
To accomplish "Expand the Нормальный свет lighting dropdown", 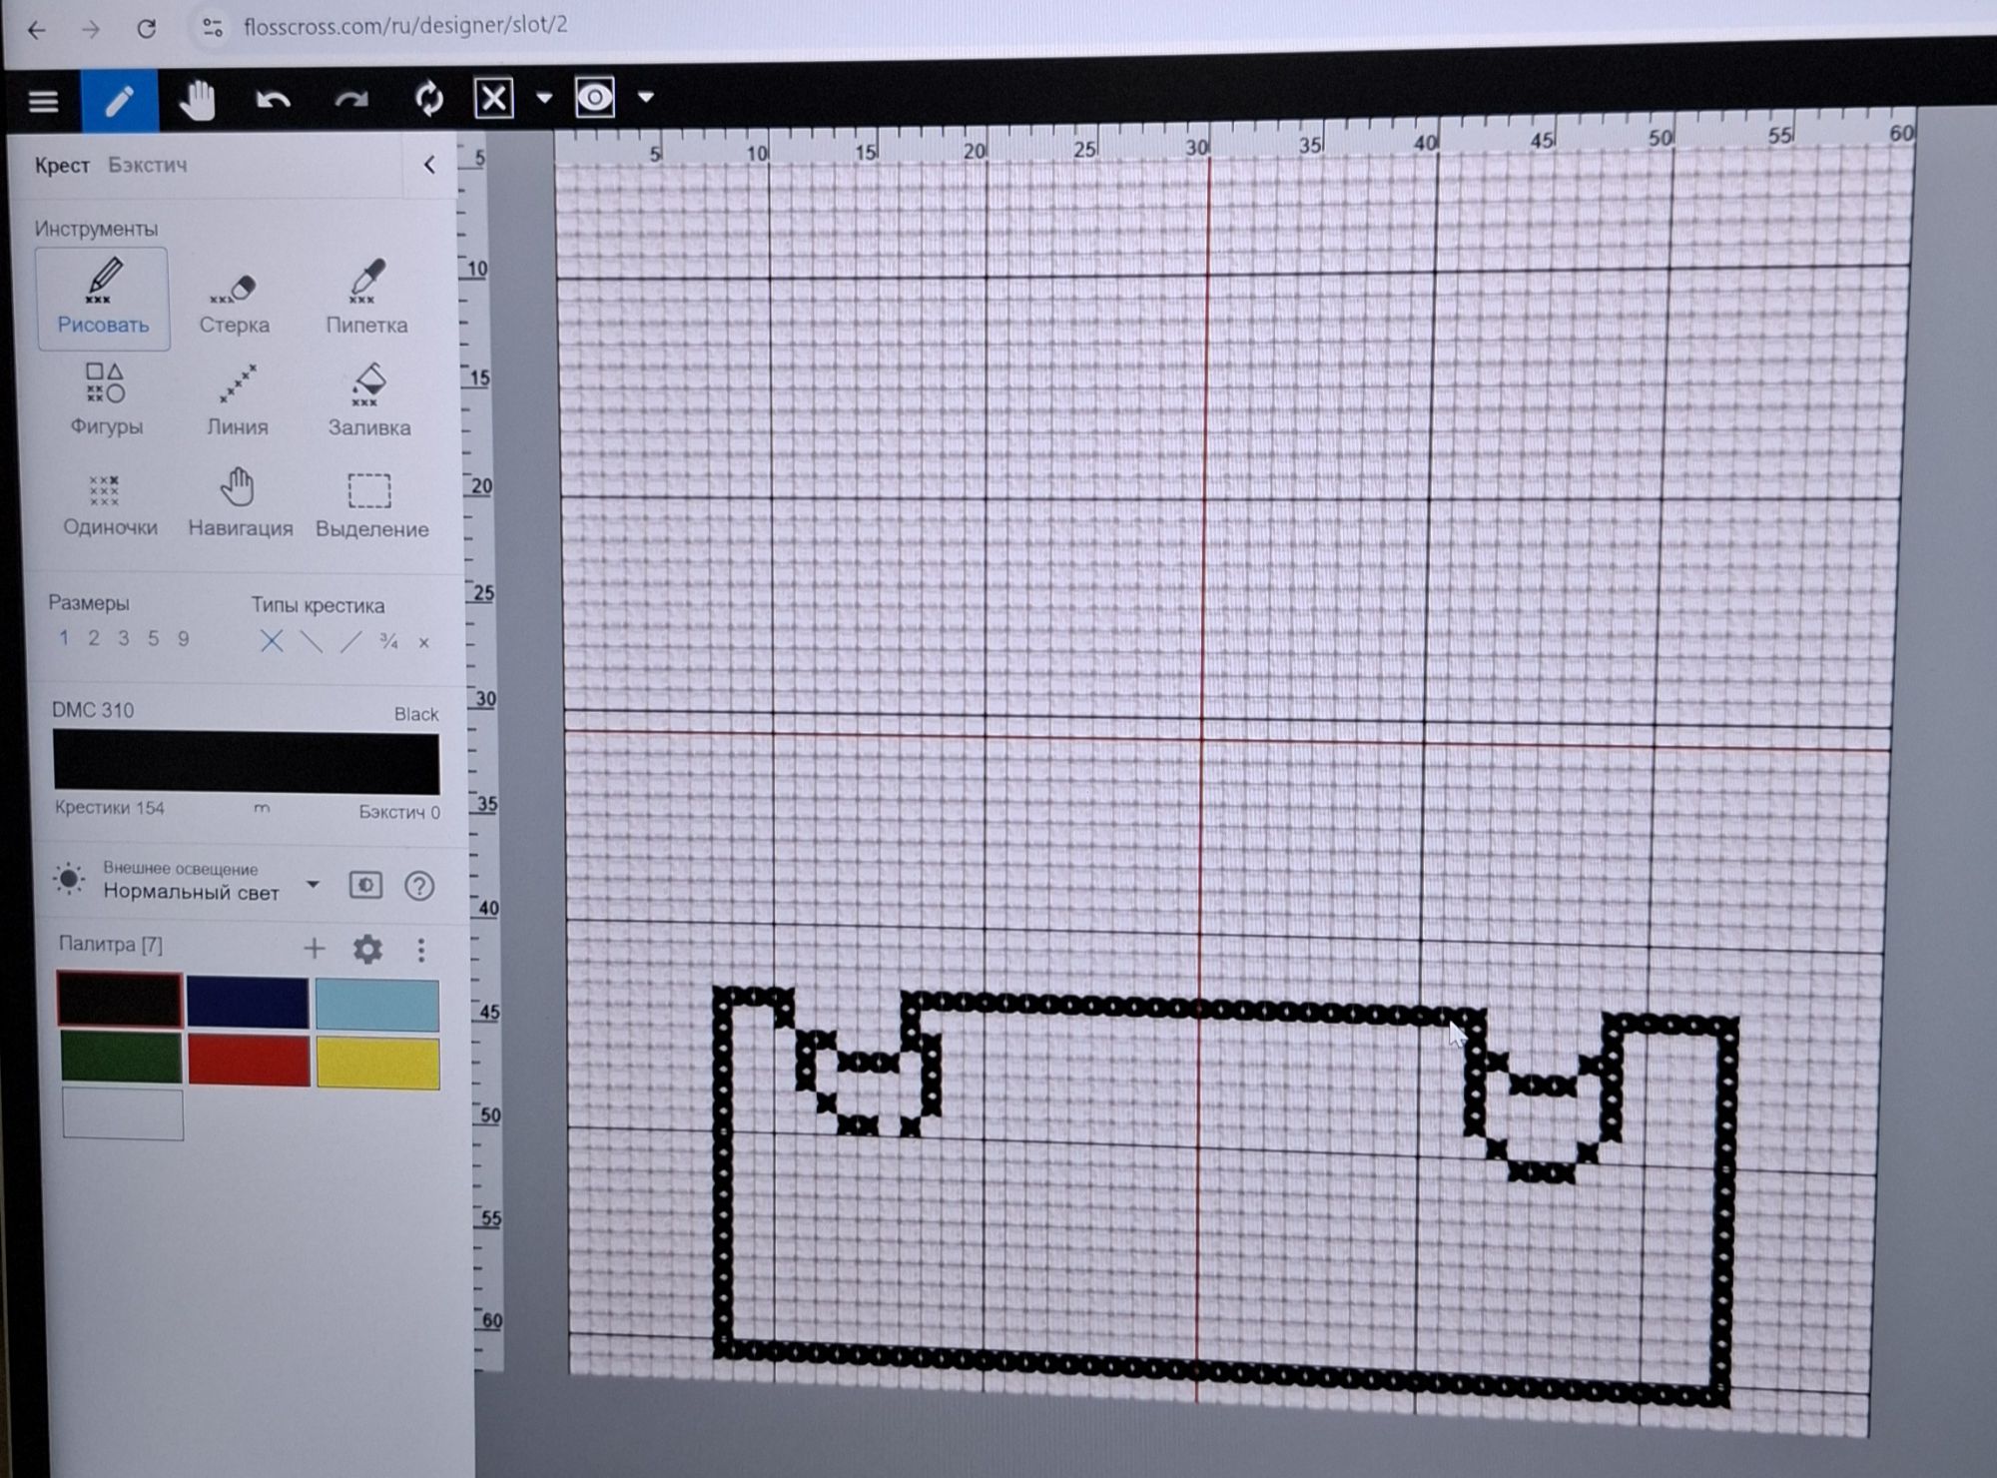I will tap(313, 885).
